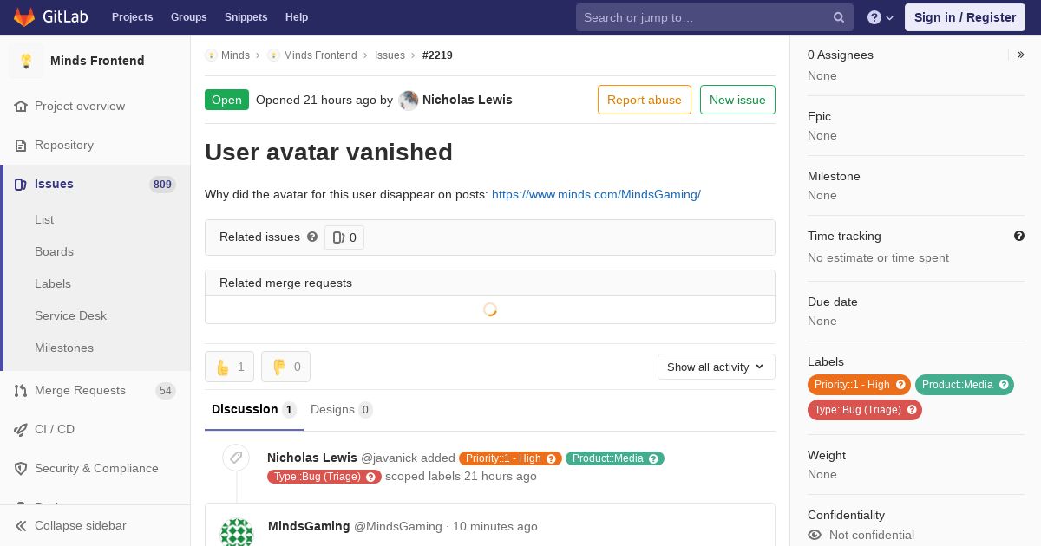Click thumbs up reaction

coord(229,367)
